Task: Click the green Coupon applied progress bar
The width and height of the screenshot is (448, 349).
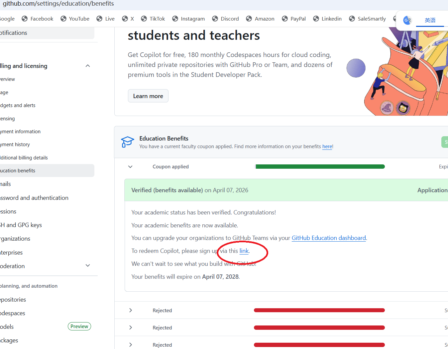Action: tap(320, 167)
